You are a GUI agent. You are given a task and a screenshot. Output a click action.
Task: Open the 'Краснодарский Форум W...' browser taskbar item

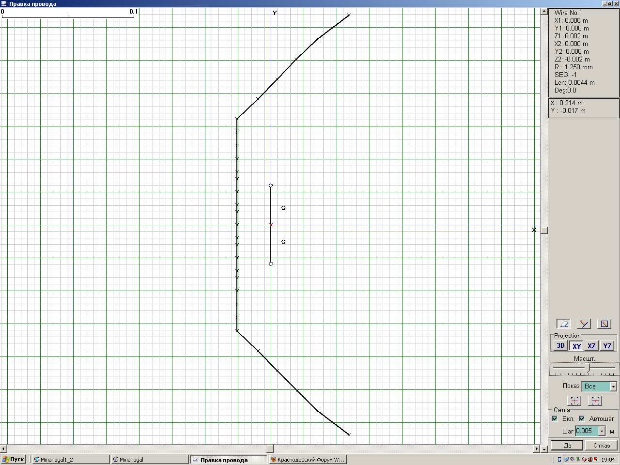308,459
